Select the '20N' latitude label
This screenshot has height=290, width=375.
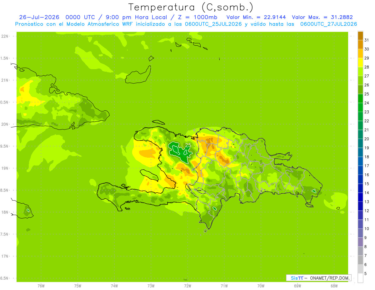pos(4,124)
